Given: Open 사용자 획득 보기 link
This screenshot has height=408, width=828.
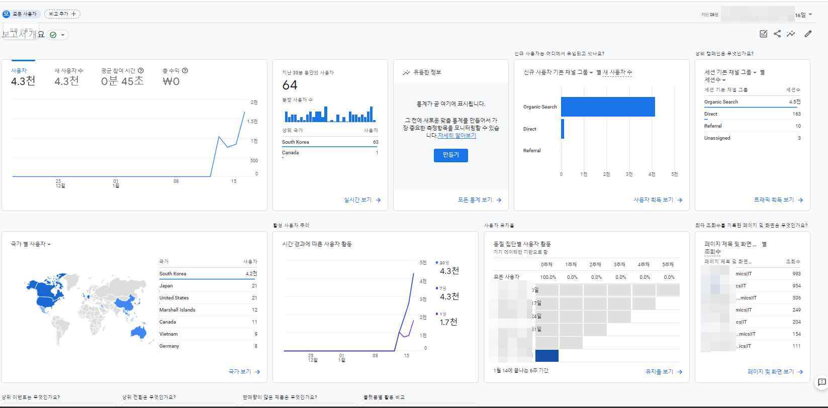Looking at the screenshot, I should click(x=658, y=200).
